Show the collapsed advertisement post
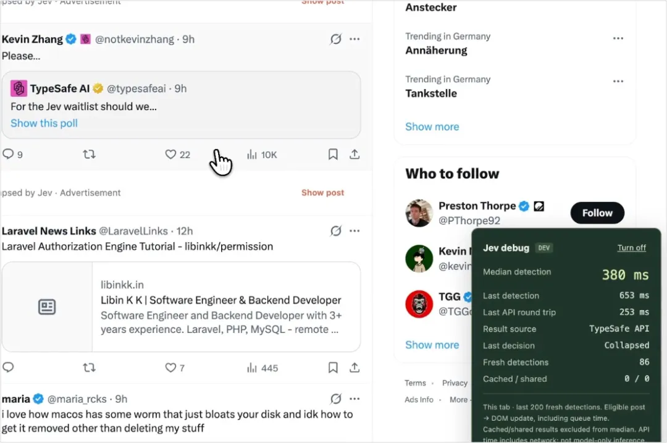This screenshot has height=443, width=667. (322, 192)
